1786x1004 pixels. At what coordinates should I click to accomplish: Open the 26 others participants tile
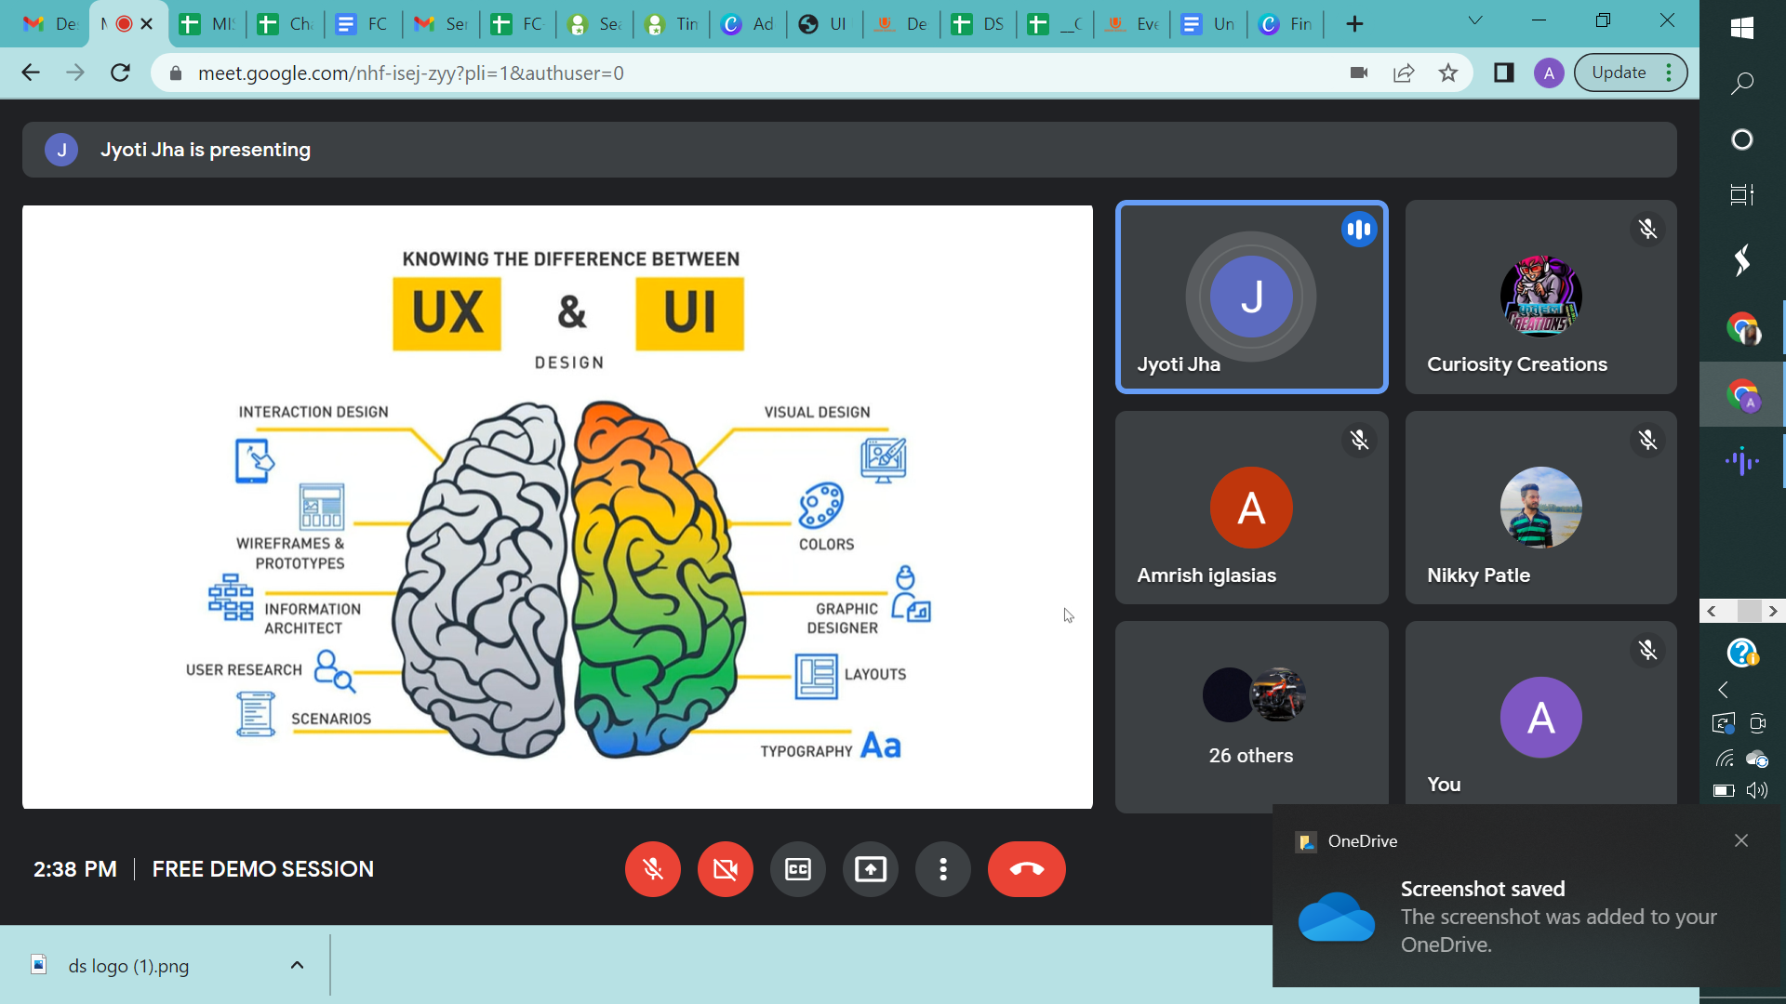coord(1251,716)
